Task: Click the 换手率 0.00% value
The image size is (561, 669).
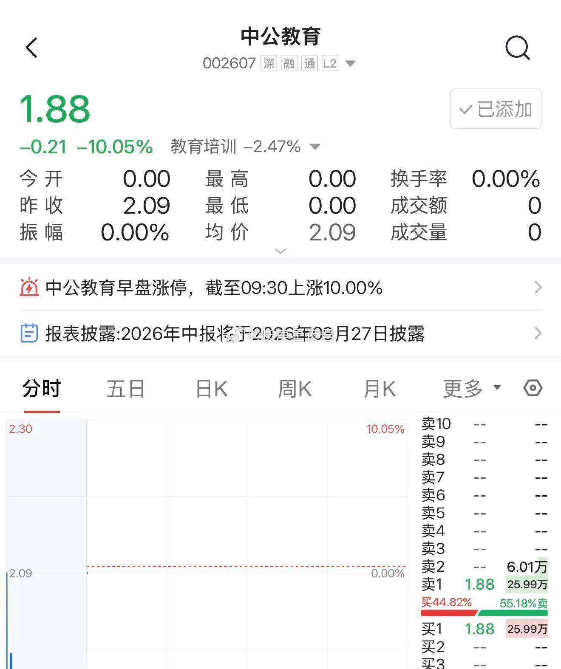Action: point(506,179)
